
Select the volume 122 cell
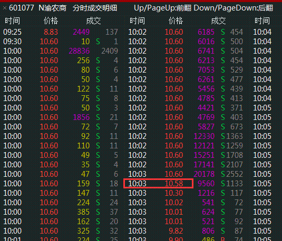point(83,89)
